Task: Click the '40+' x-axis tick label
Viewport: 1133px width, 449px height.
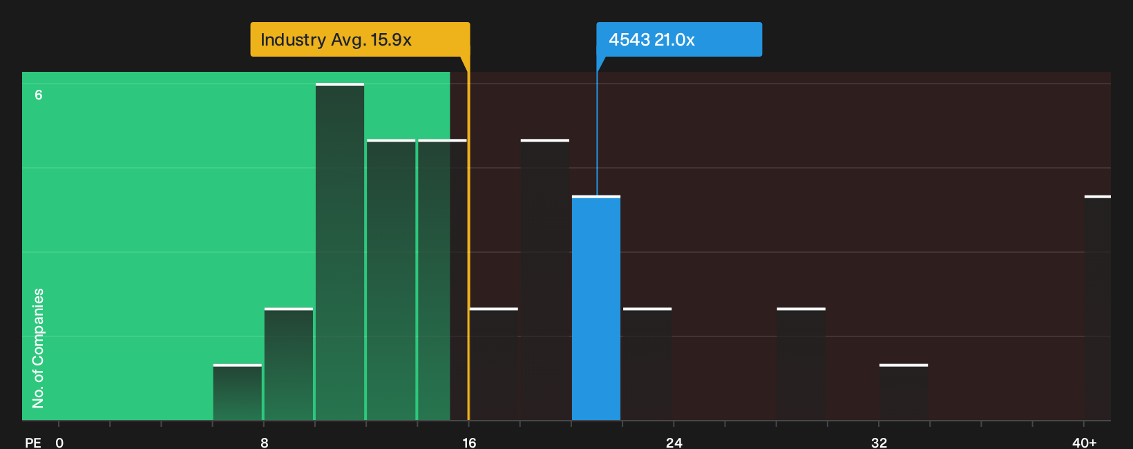Action: pos(1084,442)
